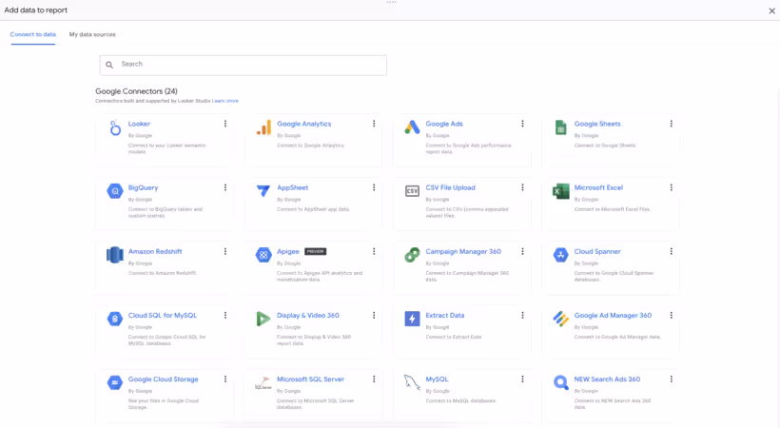Select the AppSheet icon
The width and height of the screenshot is (780, 428).
(263, 190)
